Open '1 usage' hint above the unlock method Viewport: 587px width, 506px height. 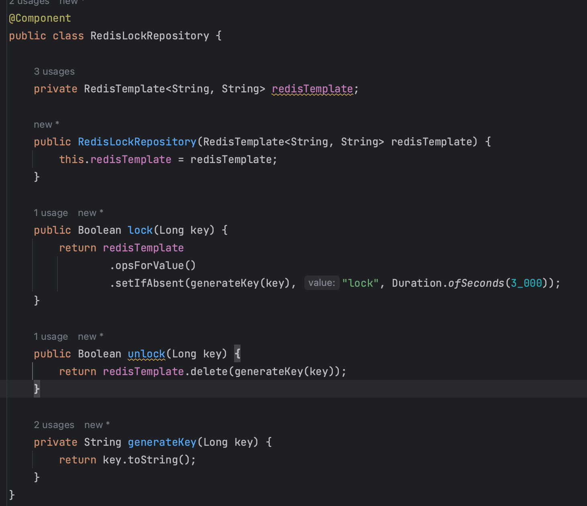tap(51, 337)
